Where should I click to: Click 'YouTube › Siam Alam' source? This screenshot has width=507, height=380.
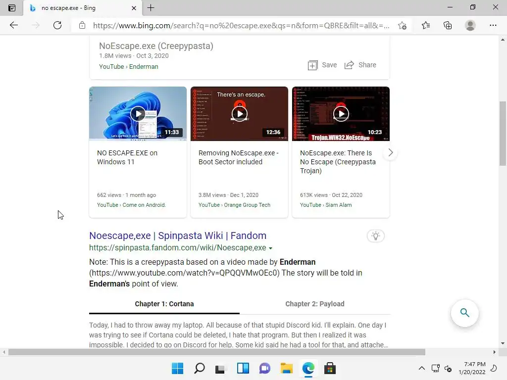(326, 205)
